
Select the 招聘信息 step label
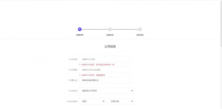pyautogui.click(x=80, y=35)
